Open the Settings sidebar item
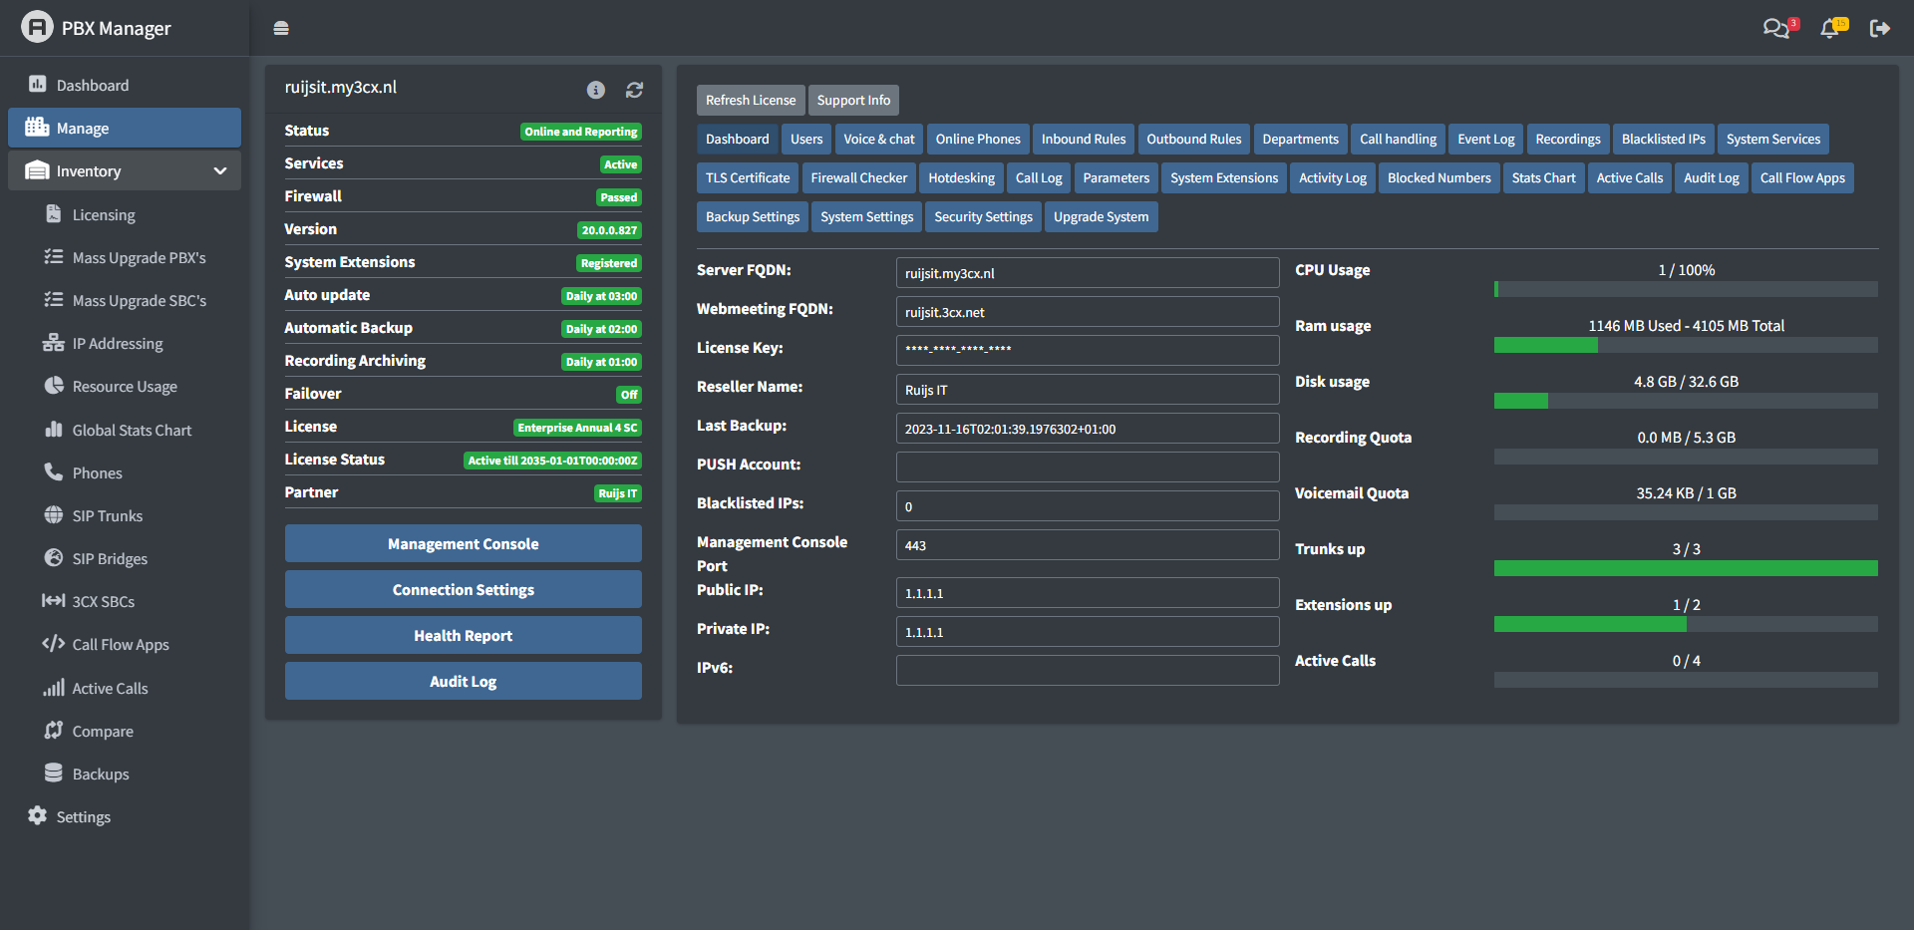This screenshot has width=1914, height=930. (x=83, y=816)
